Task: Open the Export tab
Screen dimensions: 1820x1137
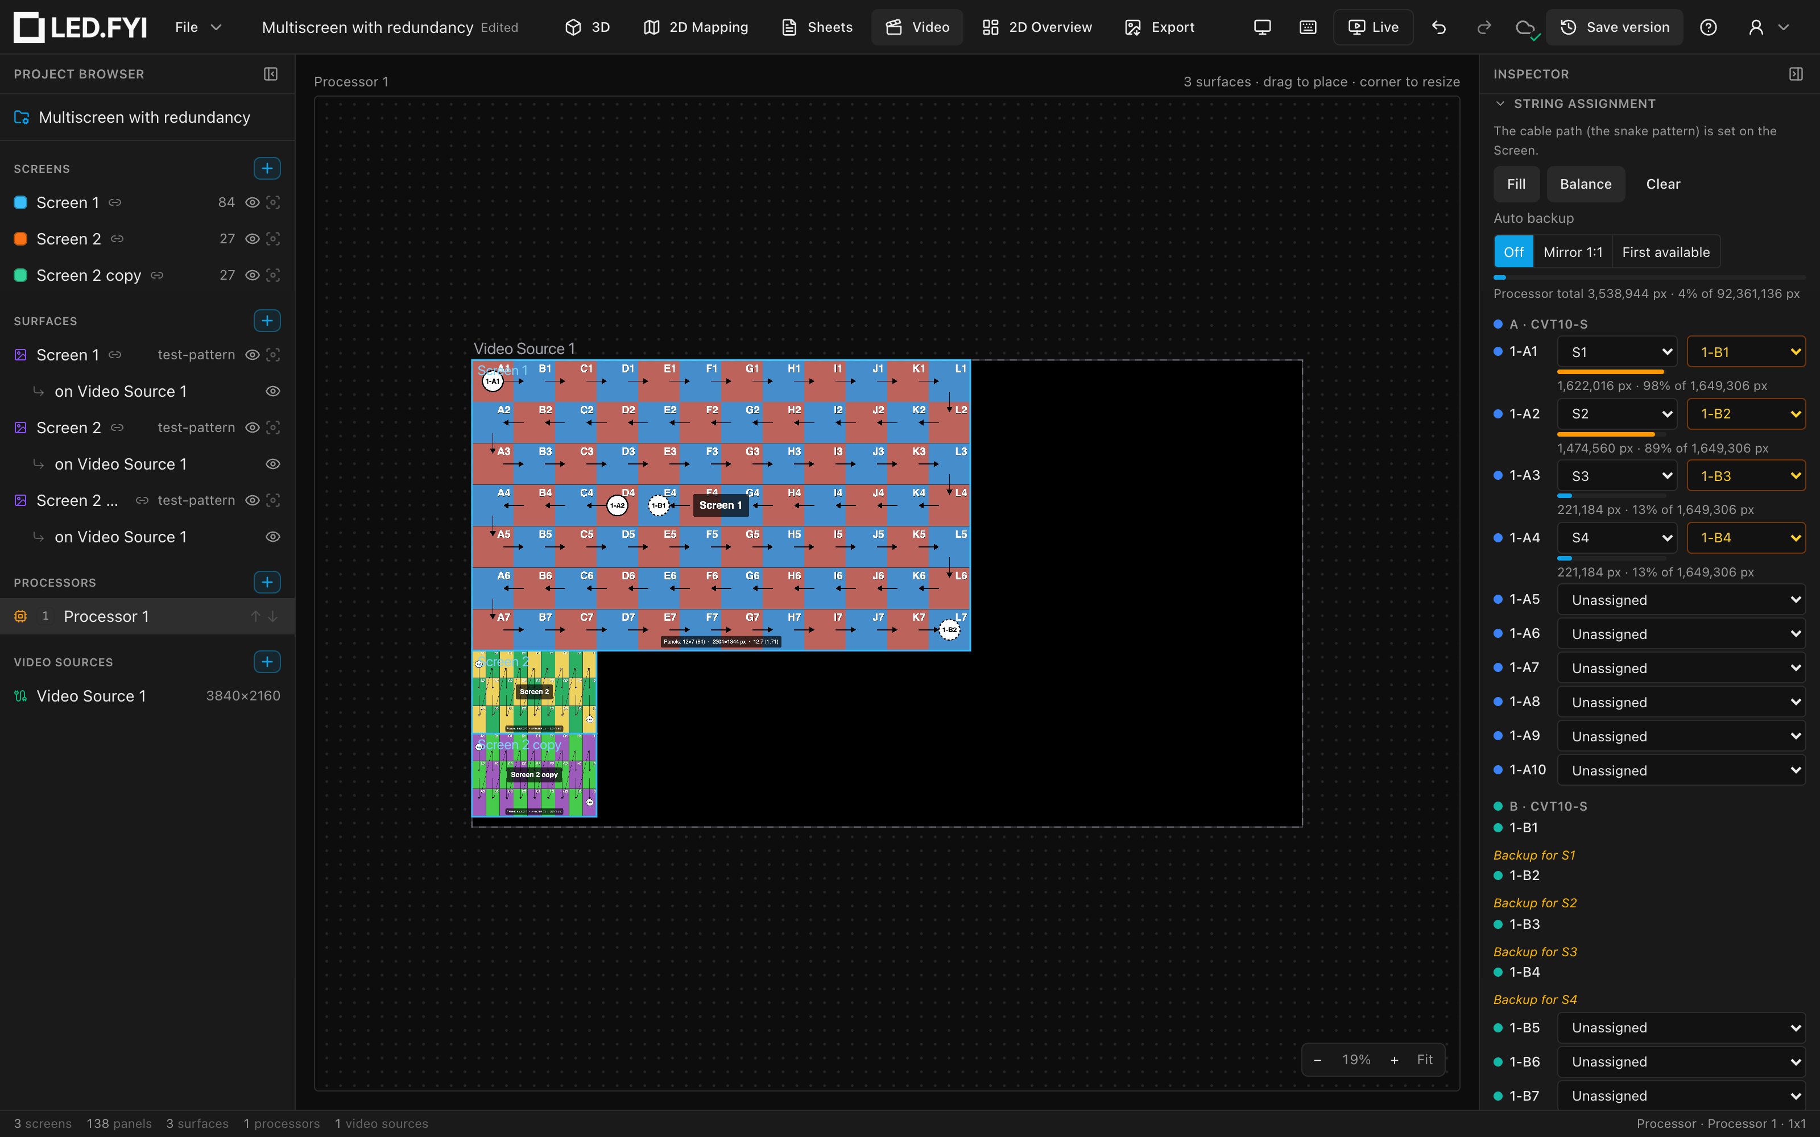Action: pyautogui.click(x=1159, y=27)
